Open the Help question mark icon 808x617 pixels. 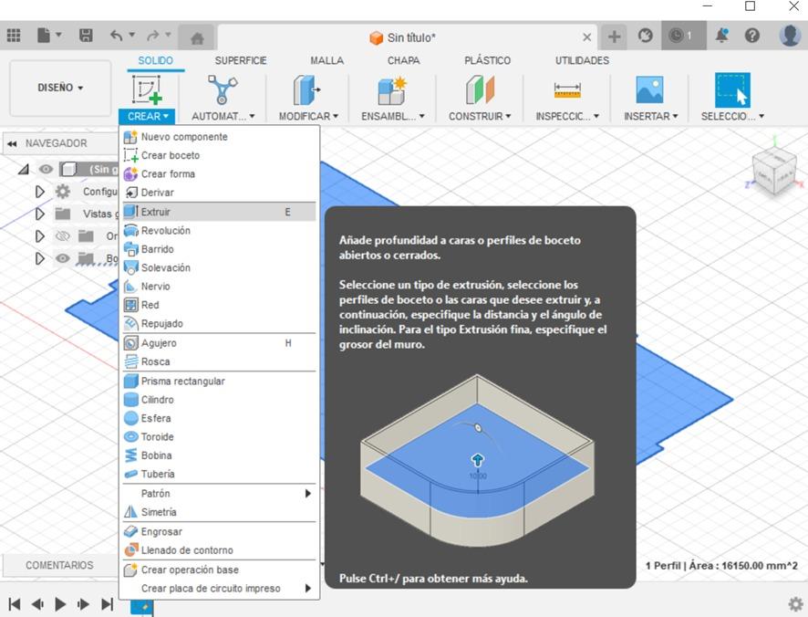tap(752, 36)
